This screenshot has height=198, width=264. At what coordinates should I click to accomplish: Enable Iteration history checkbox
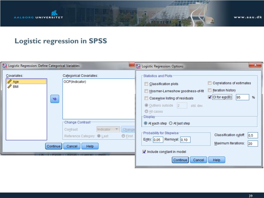pyautogui.click(x=210, y=90)
